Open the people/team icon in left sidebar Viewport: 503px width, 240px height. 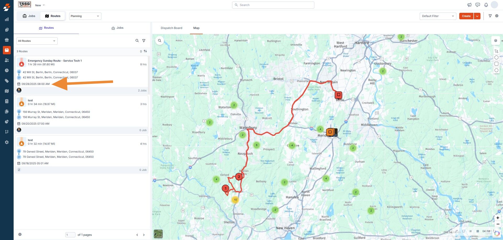[7, 60]
